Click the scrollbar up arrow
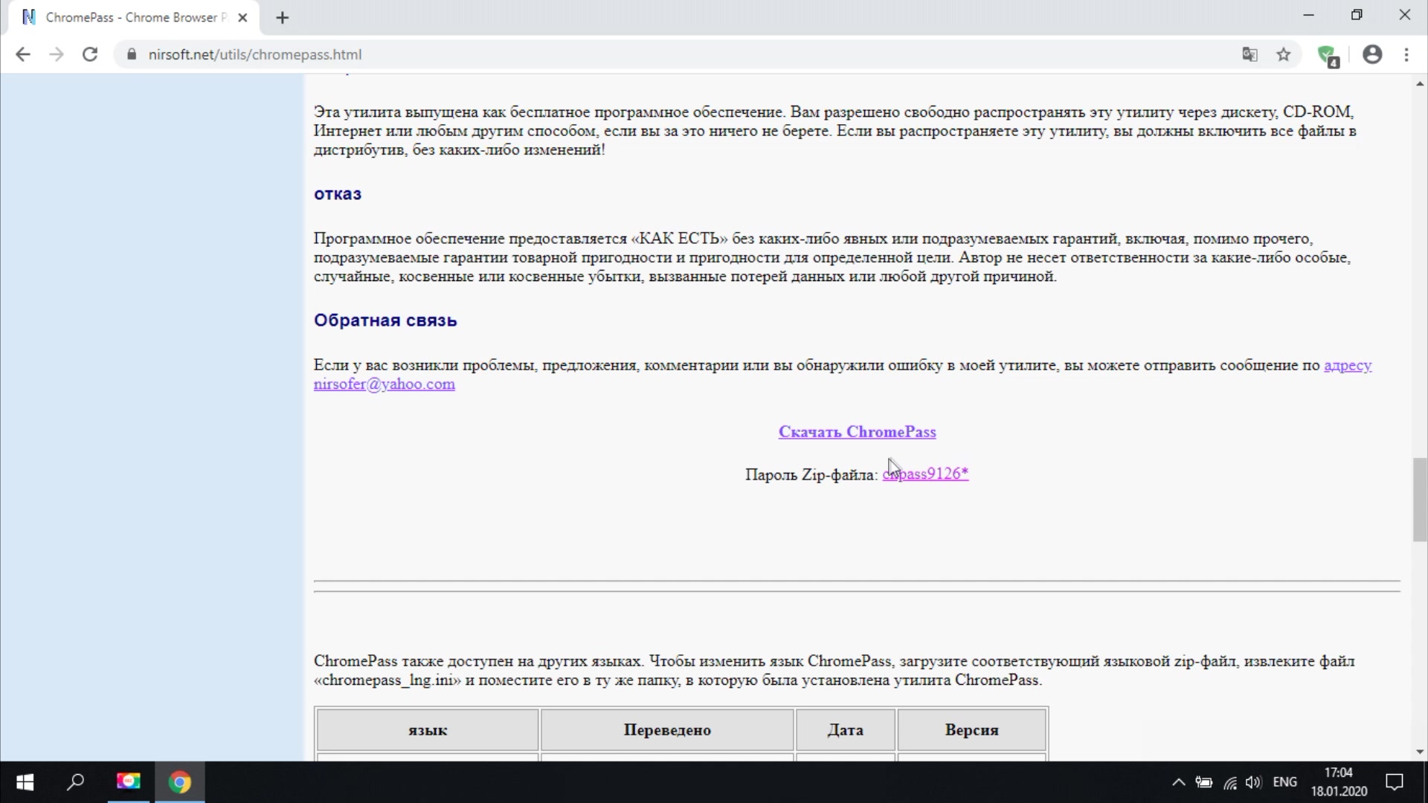This screenshot has height=803, width=1428. (1420, 84)
